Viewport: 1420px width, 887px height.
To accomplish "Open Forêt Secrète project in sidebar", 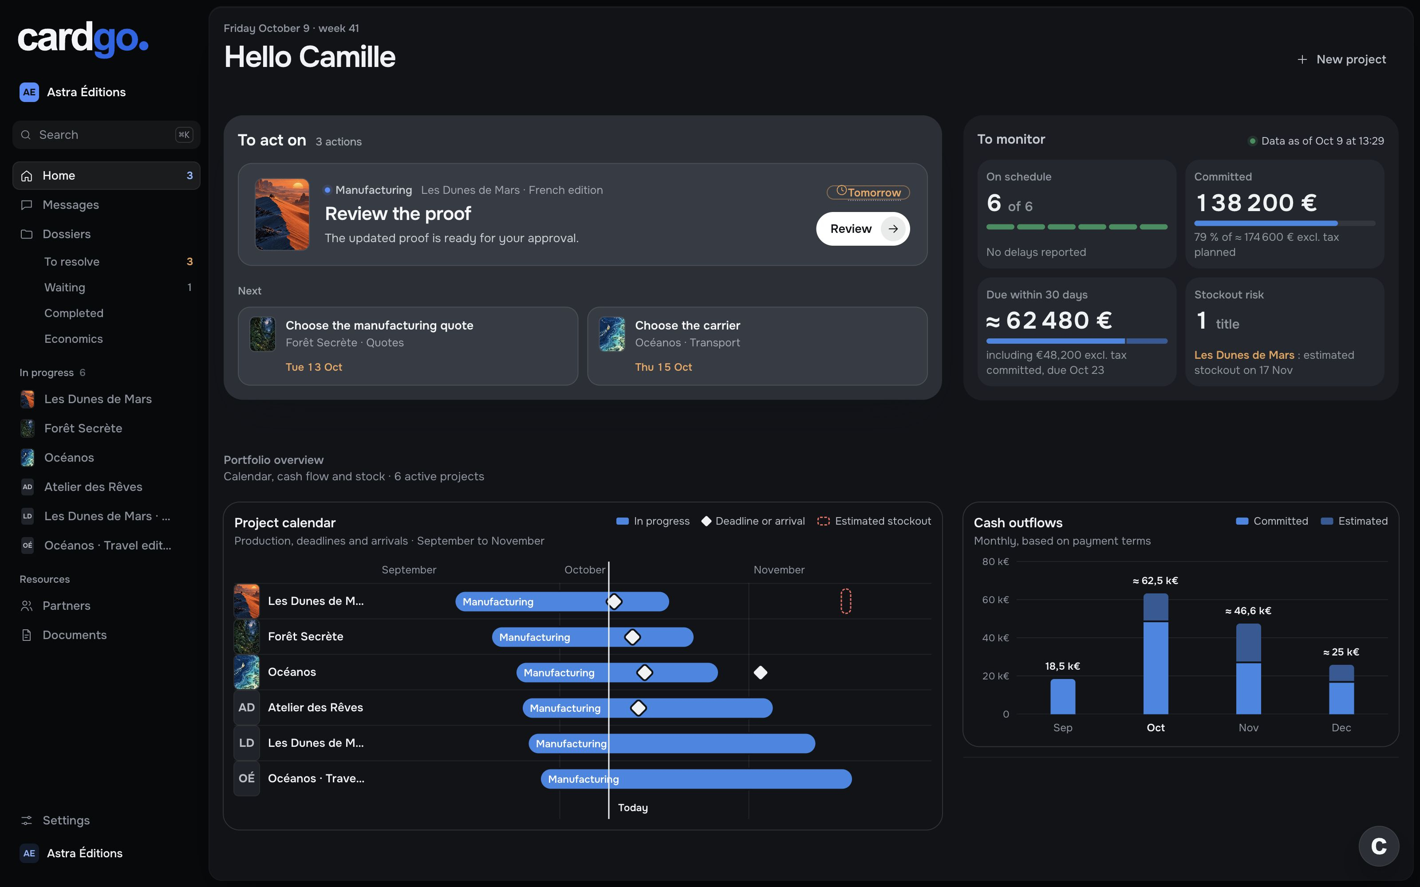I will 106,428.
